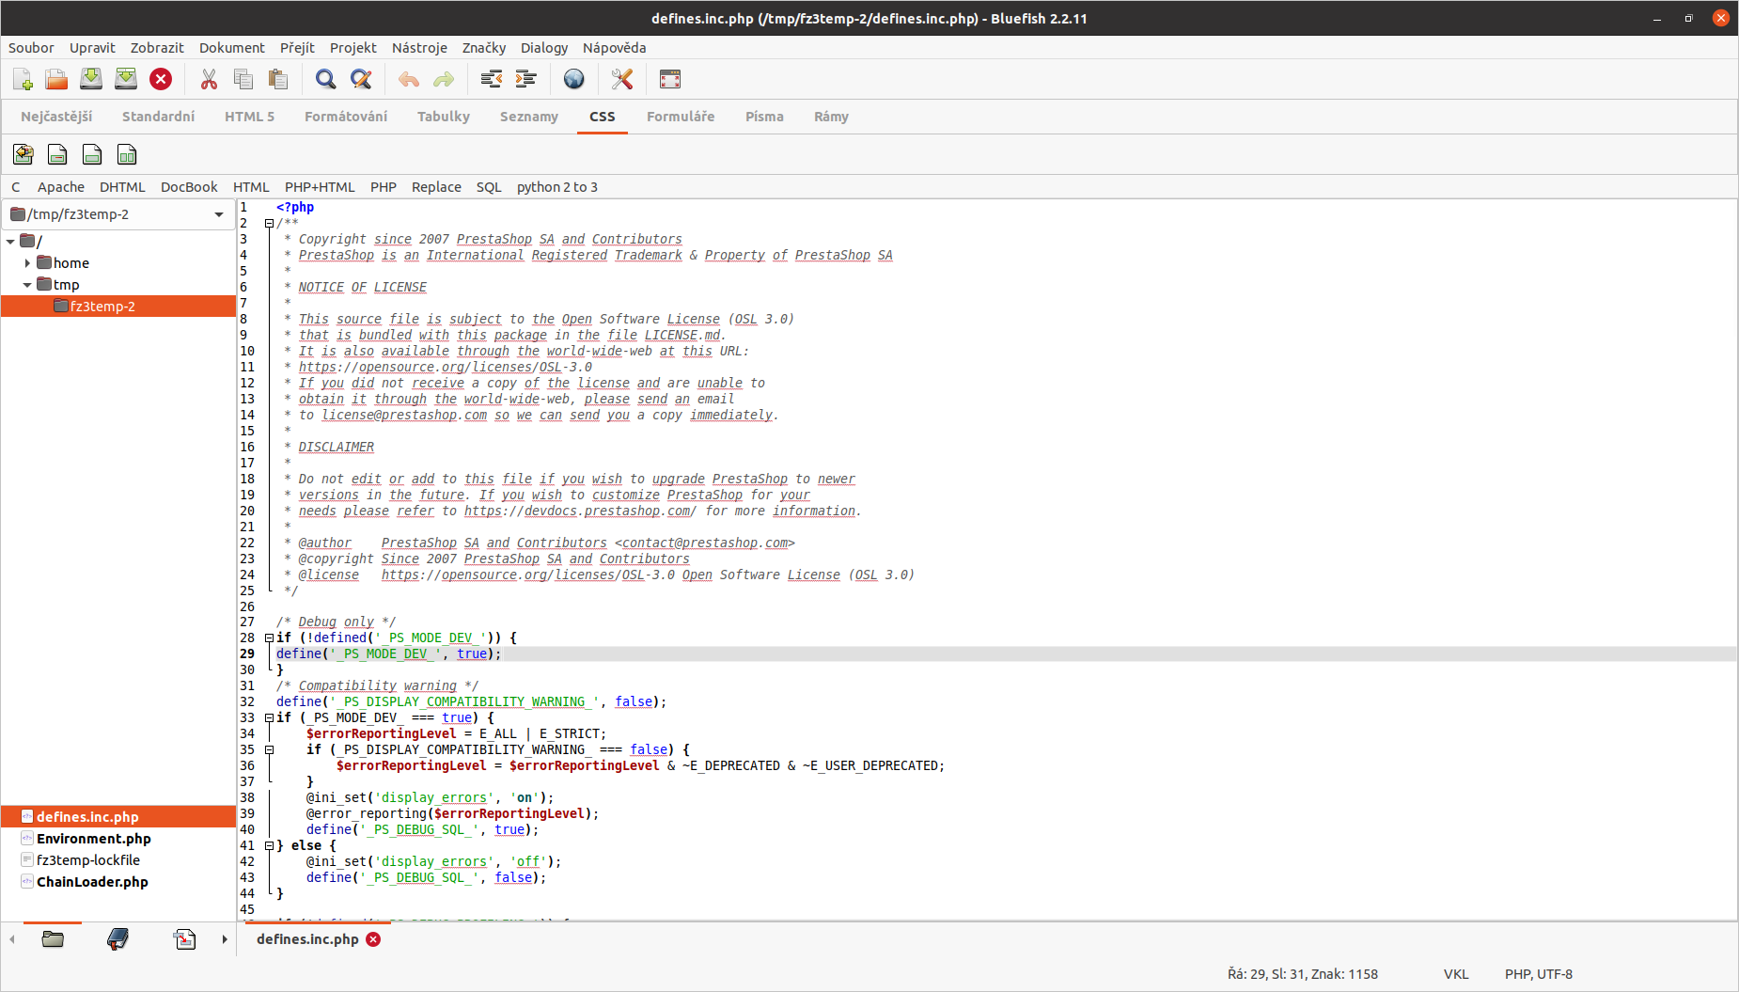Click the python 2 to 3 snippet
The height and width of the screenshot is (992, 1739).
[x=556, y=187]
